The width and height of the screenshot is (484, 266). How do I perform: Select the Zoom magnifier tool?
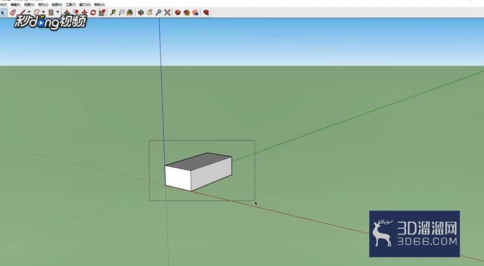click(158, 13)
